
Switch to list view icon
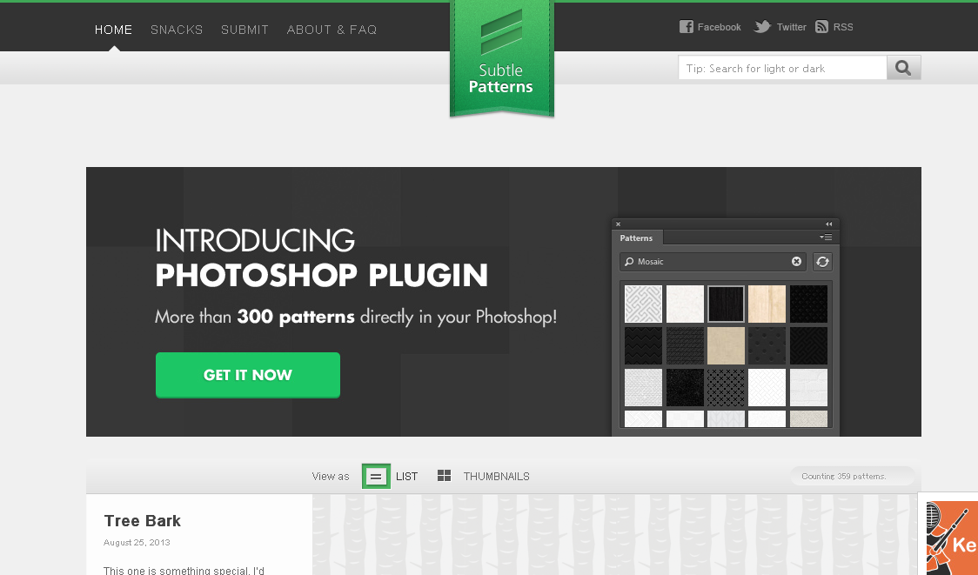tap(376, 476)
